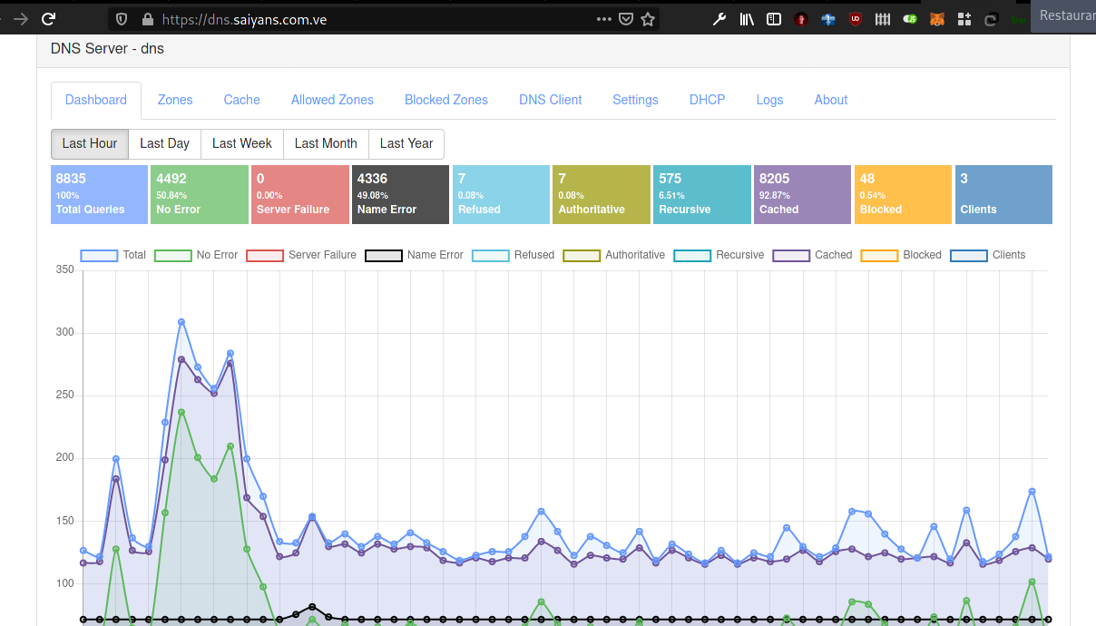Open the Settings tab
Image resolution: width=1096 pixels, height=626 pixels.
tap(635, 100)
